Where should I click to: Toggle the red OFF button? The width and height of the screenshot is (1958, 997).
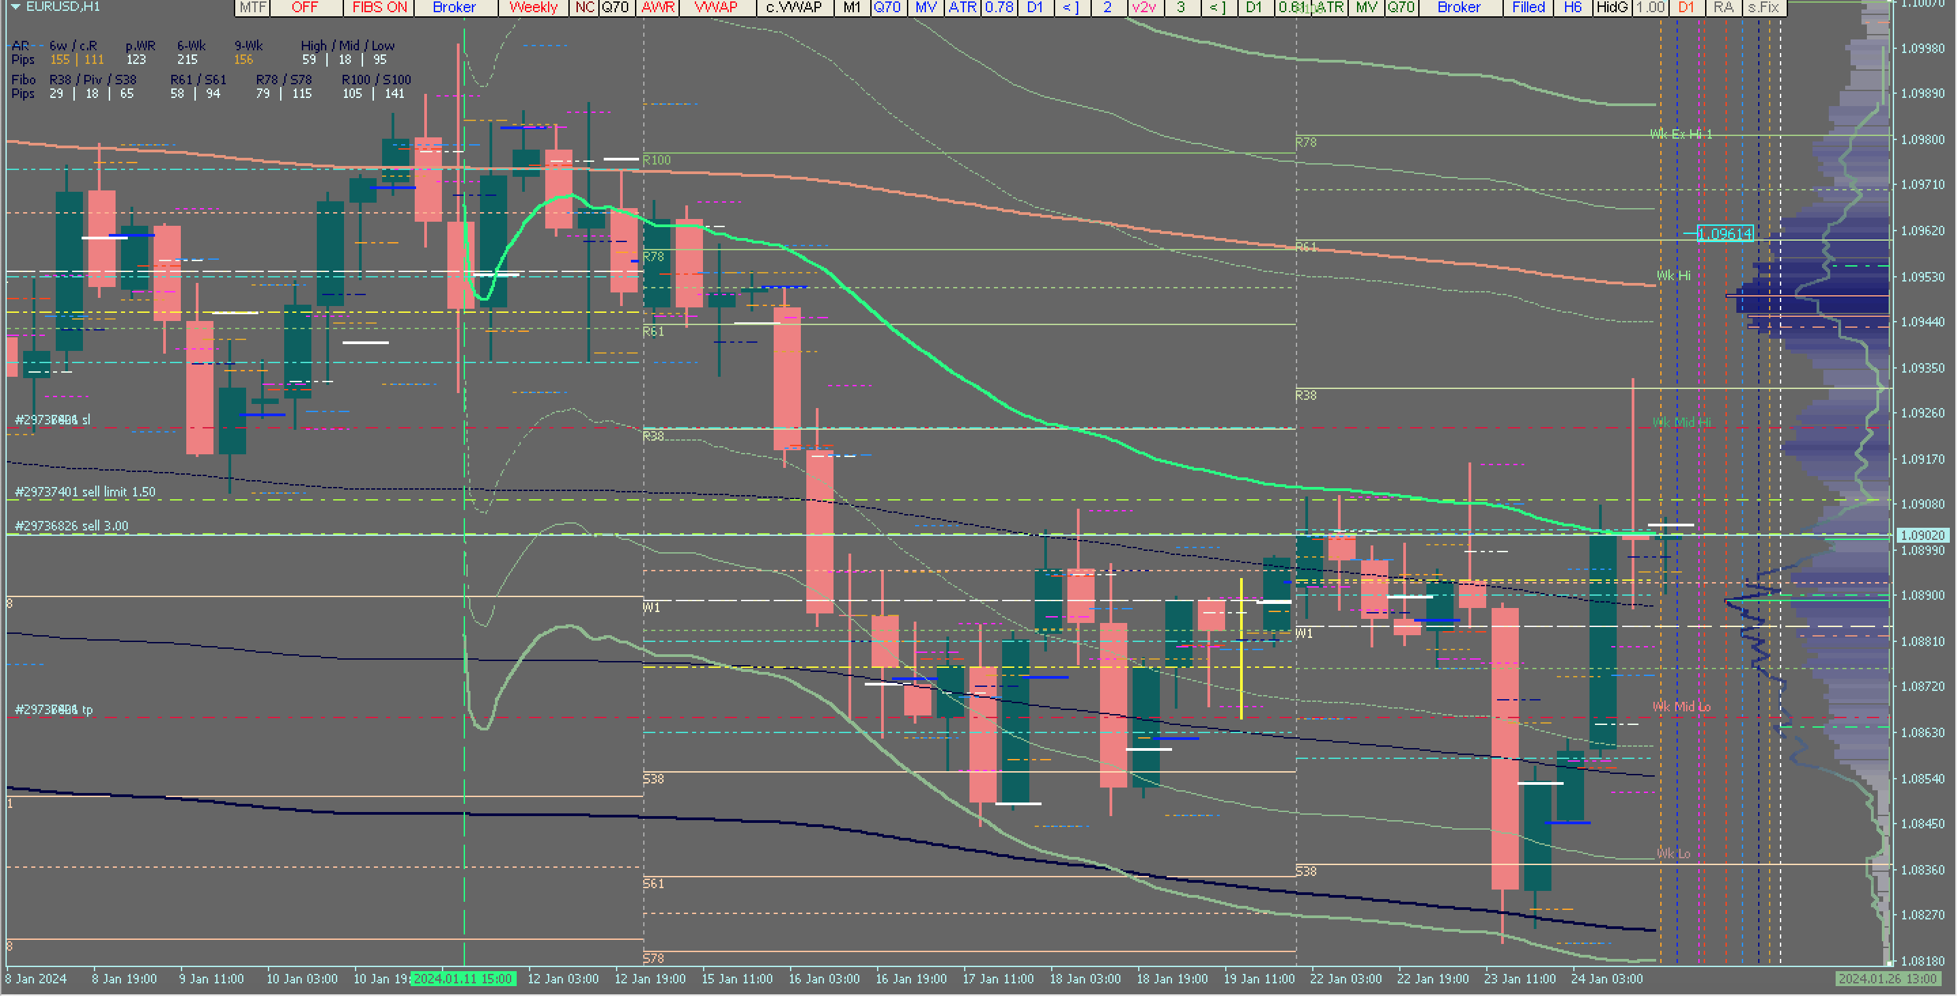305,7
